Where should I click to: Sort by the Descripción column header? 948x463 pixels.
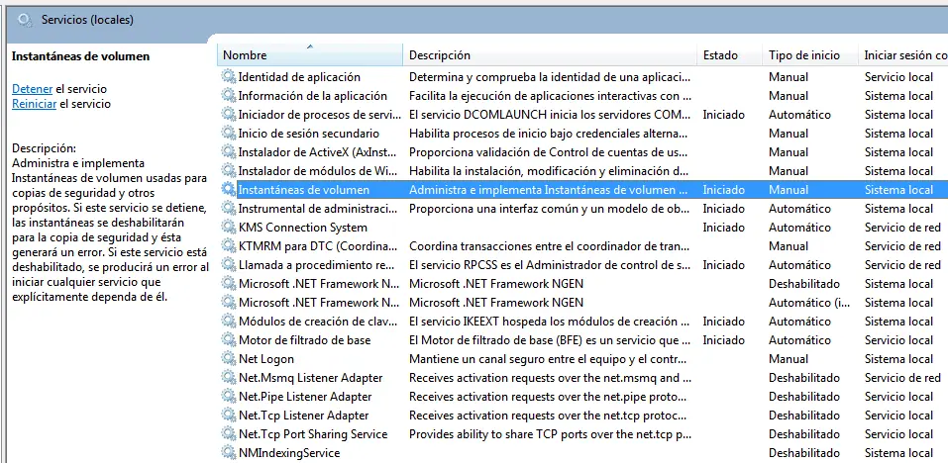coord(550,55)
